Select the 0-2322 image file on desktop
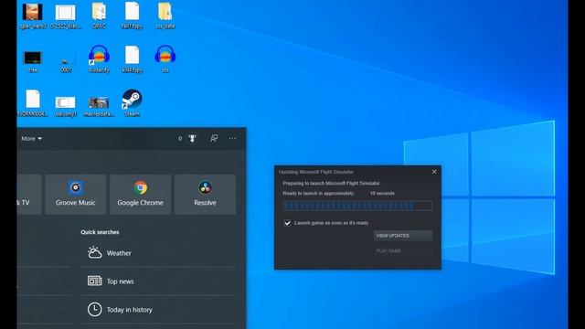Image resolution: width=585 pixels, height=329 pixels. (x=66, y=16)
